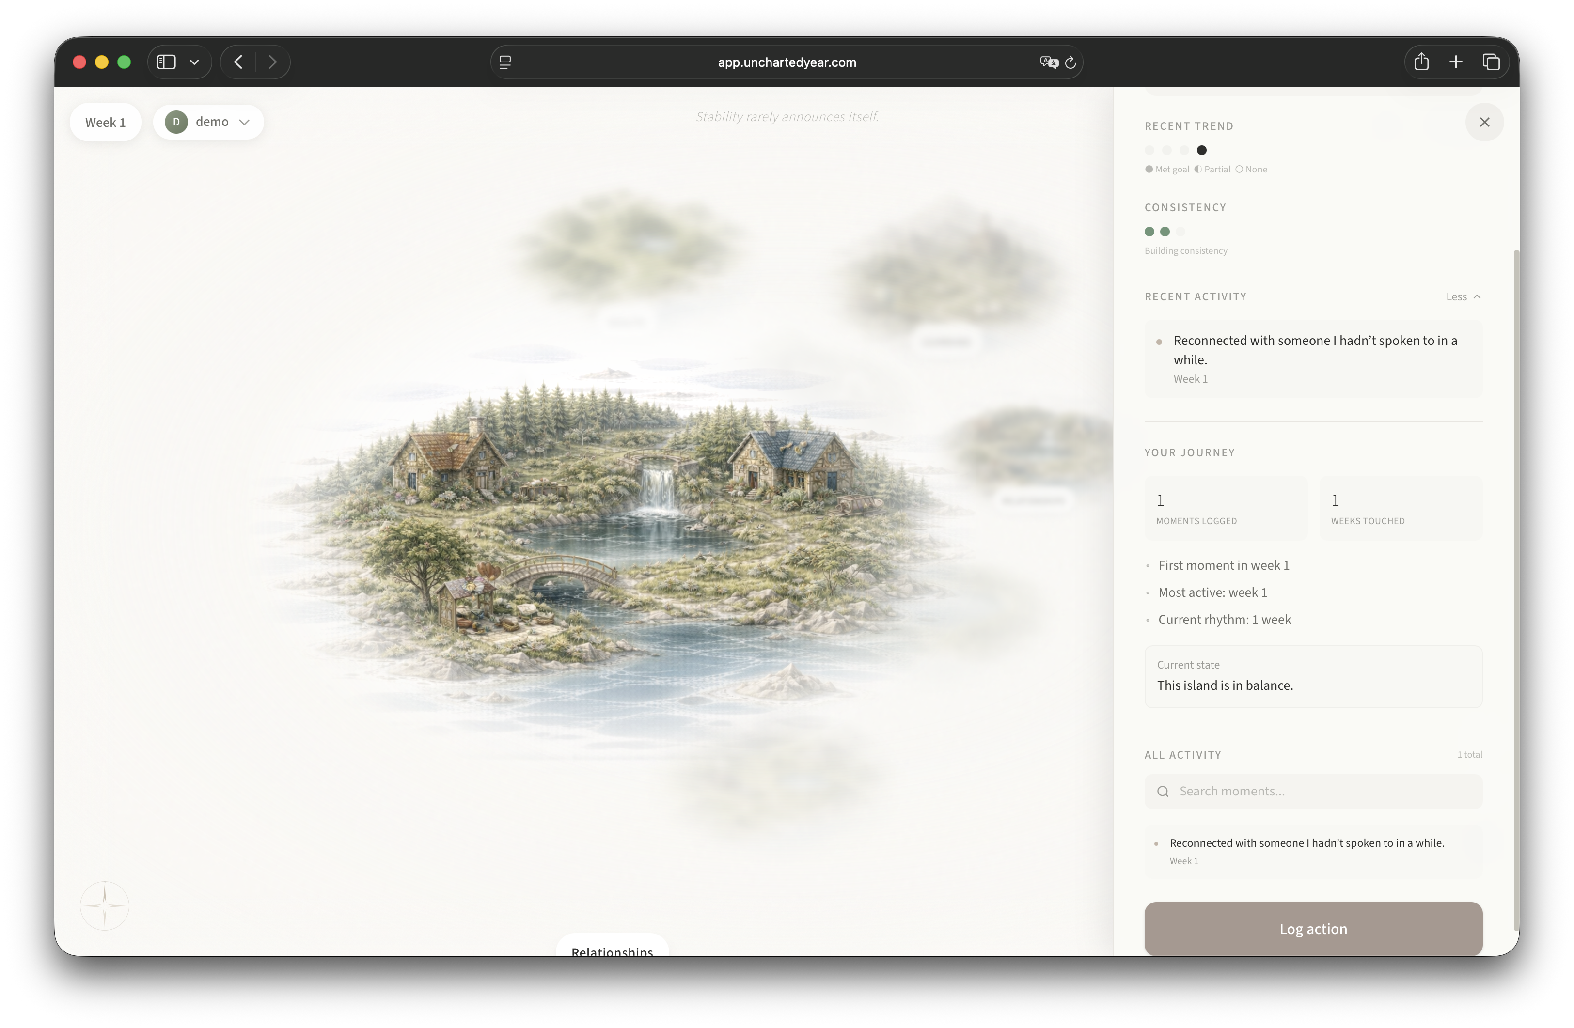Select the Week 1 badge

pos(105,122)
